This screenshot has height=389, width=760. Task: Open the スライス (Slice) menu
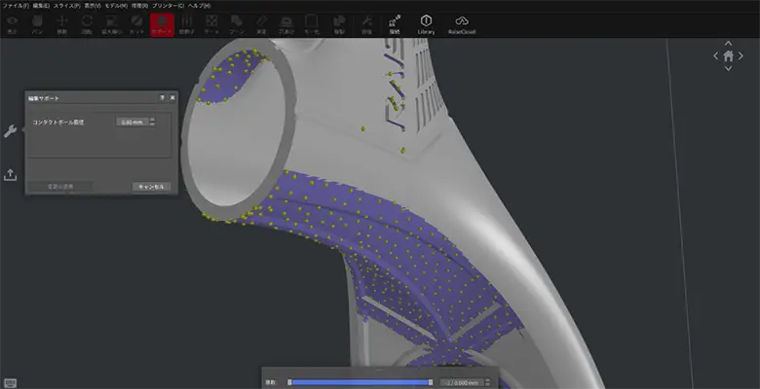pyautogui.click(x=65, y=5)
